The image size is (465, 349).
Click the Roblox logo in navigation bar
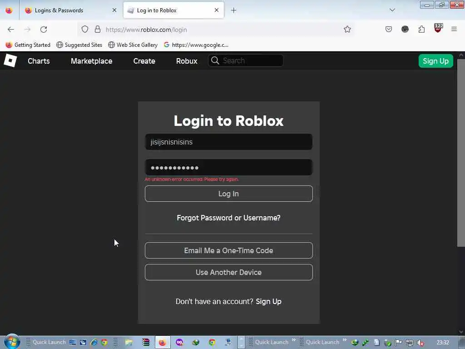click(10, 60)
